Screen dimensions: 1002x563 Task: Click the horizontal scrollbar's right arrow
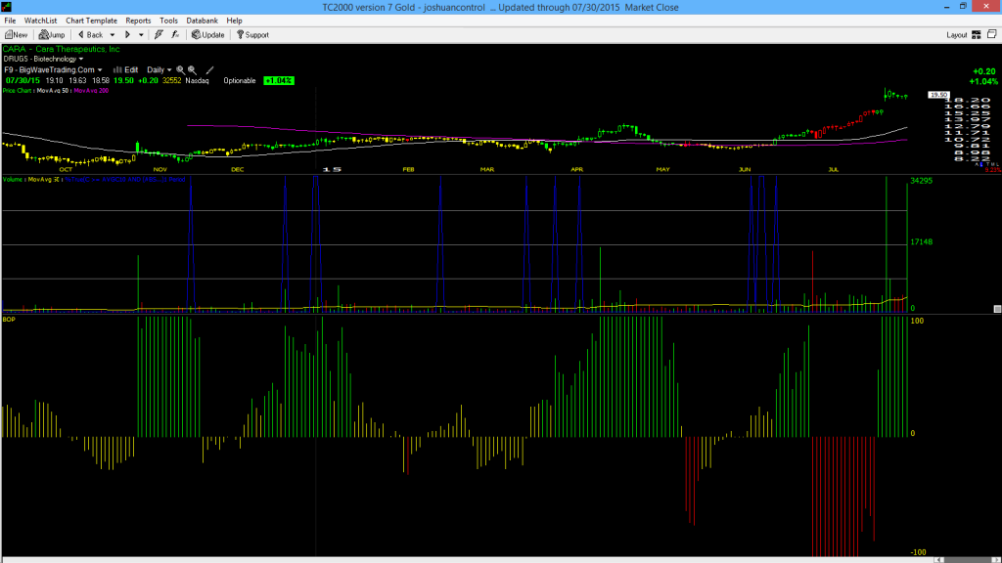click(997, 560)
